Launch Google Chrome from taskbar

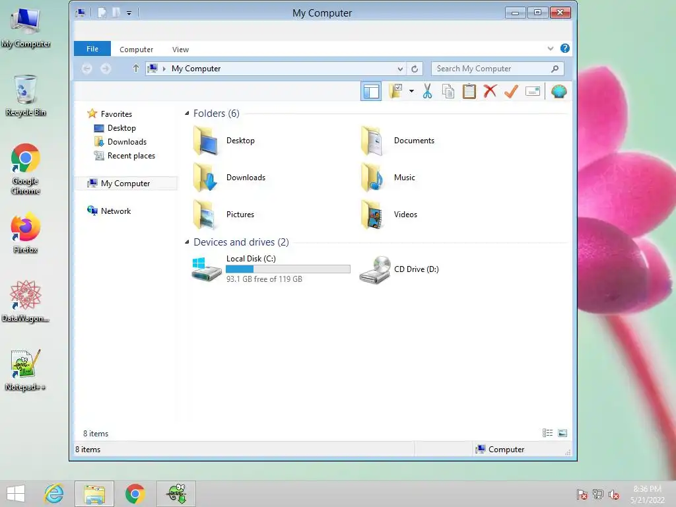click(x=135, y=494)
